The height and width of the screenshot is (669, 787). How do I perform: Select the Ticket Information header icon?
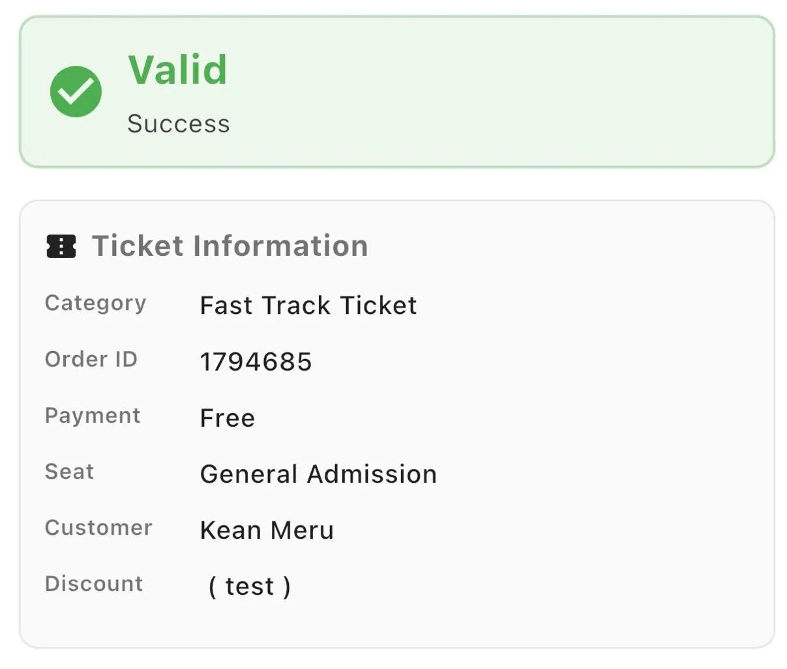tap(61, 246)
